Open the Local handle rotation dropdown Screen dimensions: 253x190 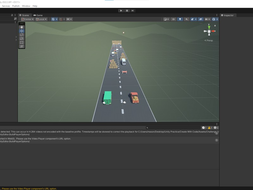[41, 19]
